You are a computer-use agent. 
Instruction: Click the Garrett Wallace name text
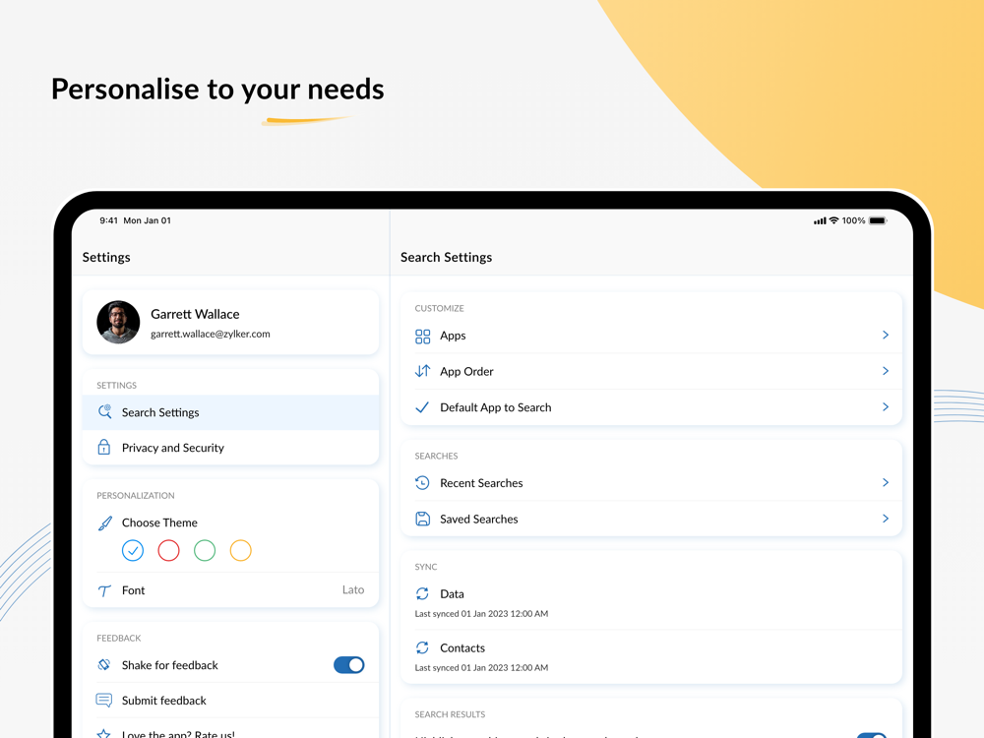click(195, 314)
